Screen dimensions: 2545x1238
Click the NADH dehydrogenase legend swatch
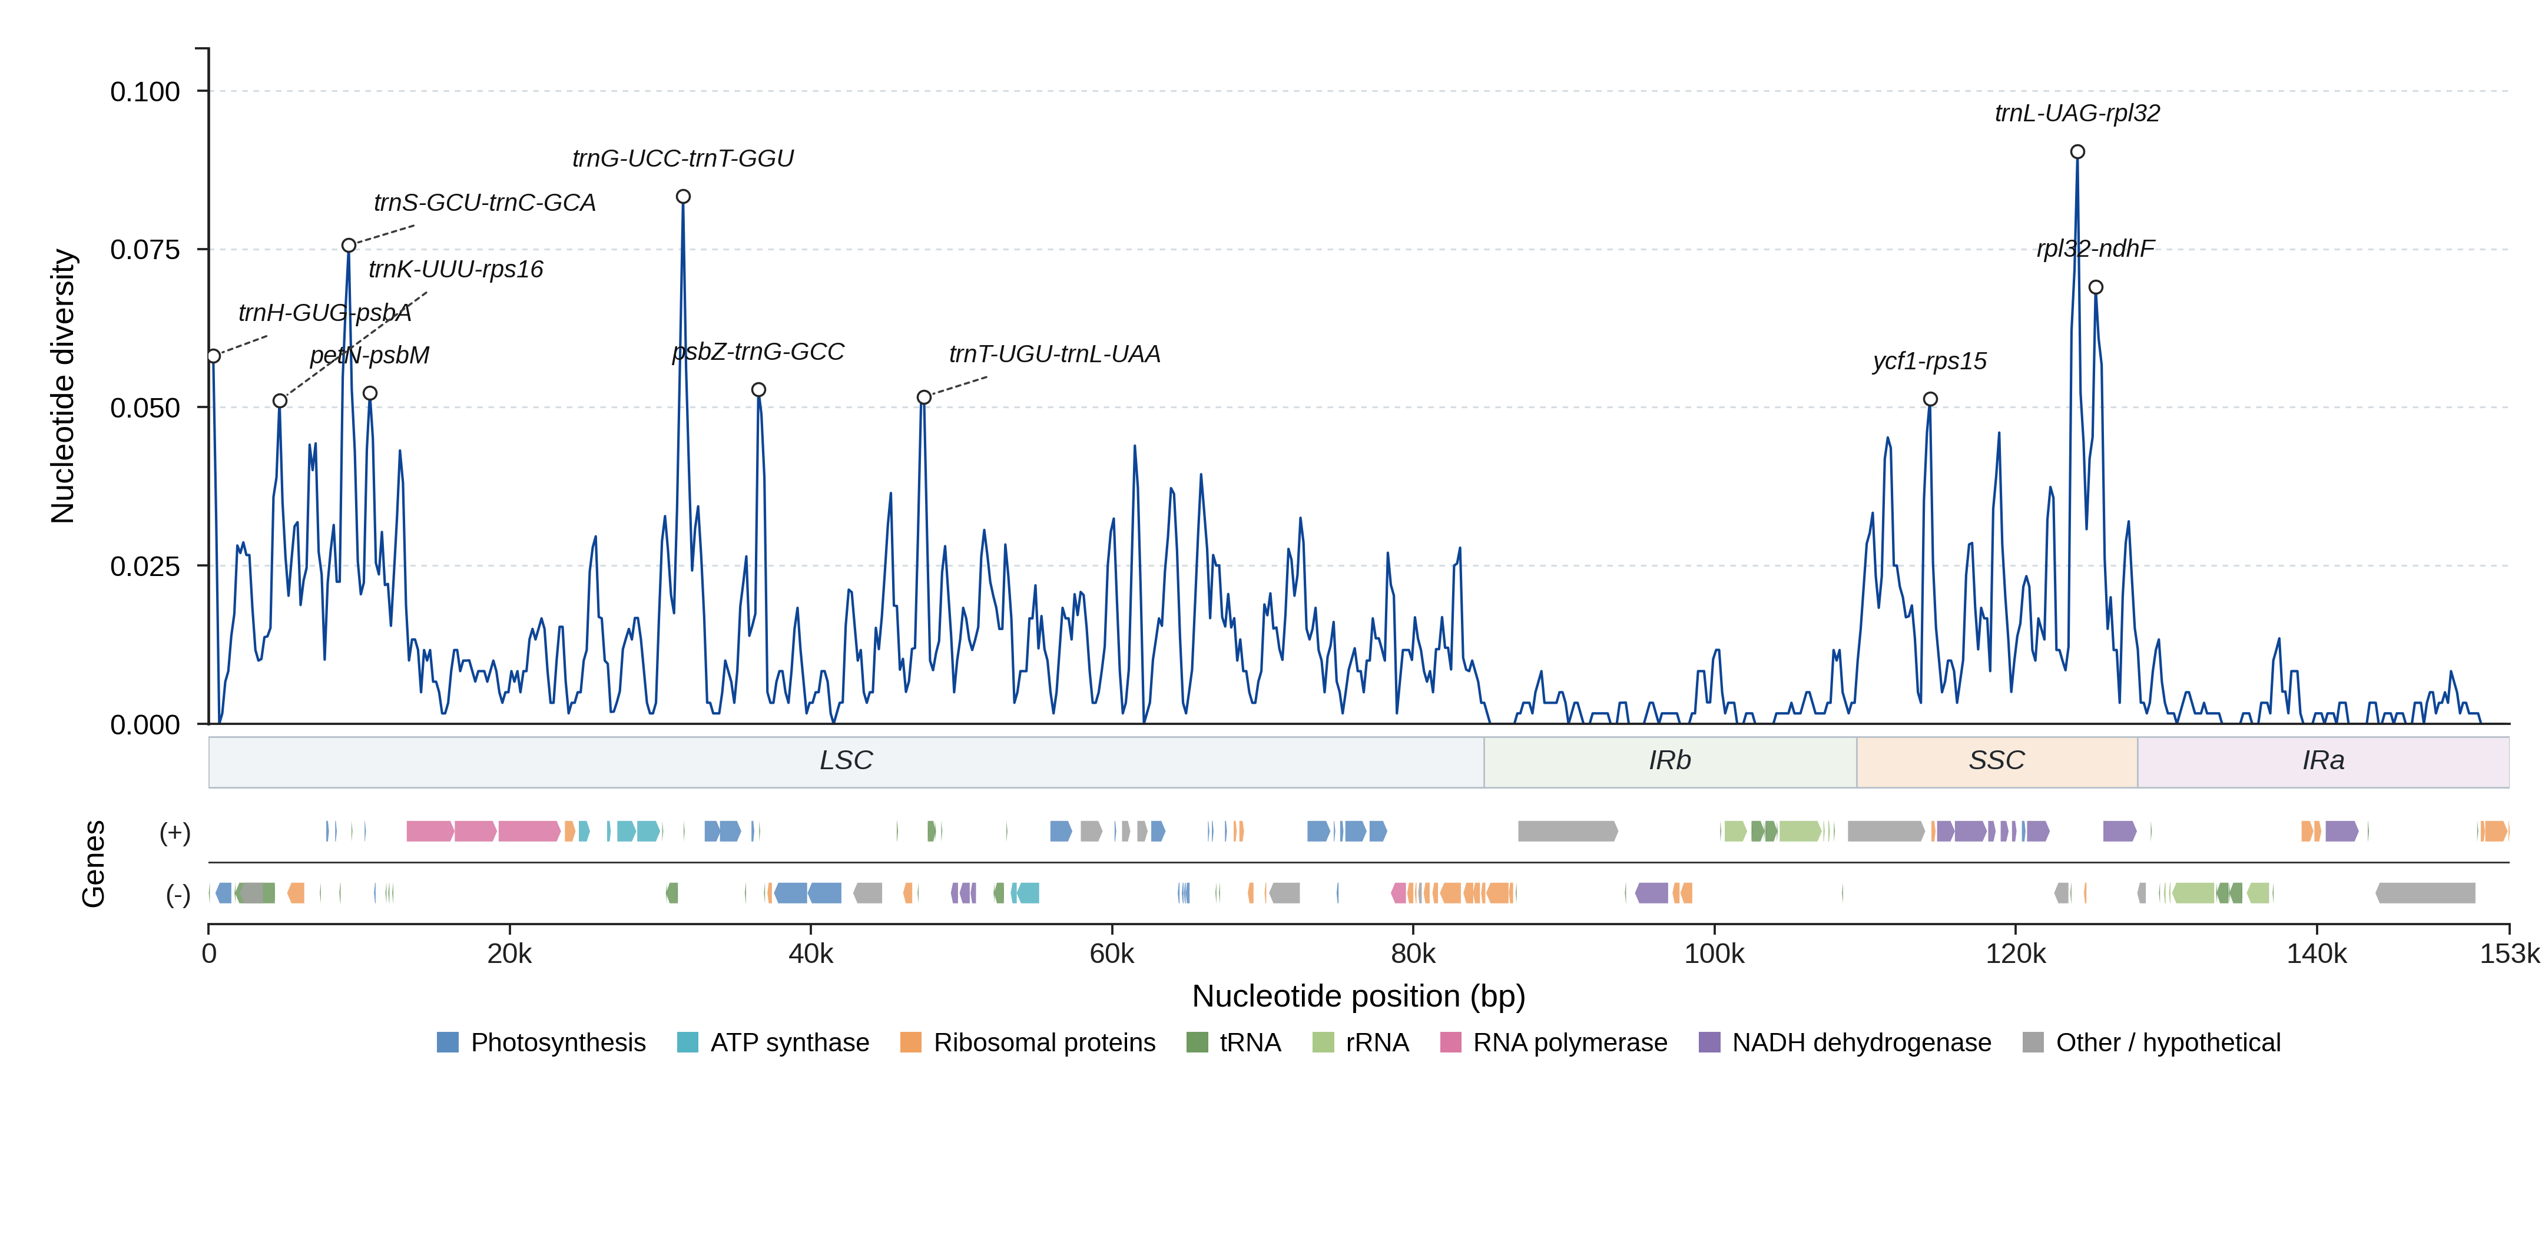[1709, 1042]
